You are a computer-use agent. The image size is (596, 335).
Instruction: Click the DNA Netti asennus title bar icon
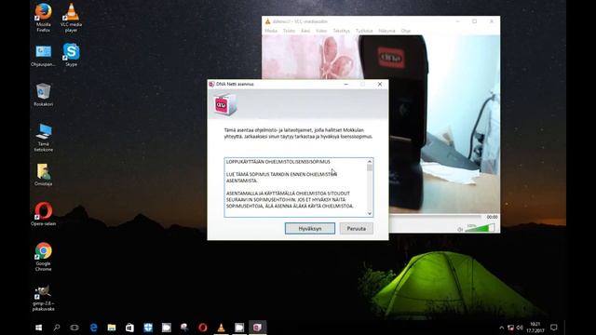click(211, 84)
